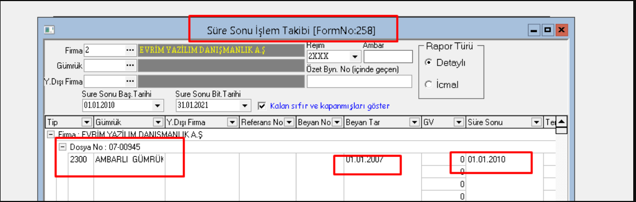Open the Tip column filter dropdown
The image size is (636, 202).
click(87, 122)
